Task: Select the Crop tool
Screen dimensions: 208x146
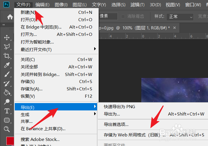Action: [7, 56]
